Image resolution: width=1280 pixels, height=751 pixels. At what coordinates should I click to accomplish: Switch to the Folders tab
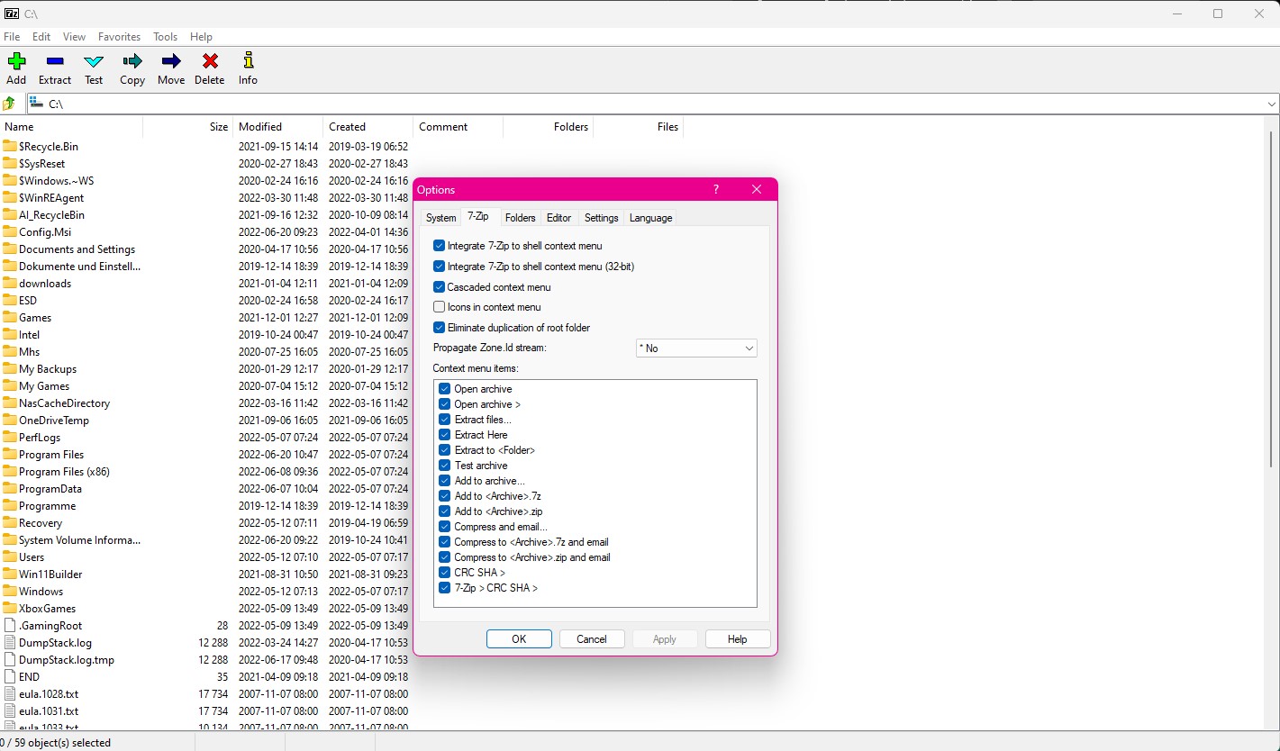pos(520,218)
